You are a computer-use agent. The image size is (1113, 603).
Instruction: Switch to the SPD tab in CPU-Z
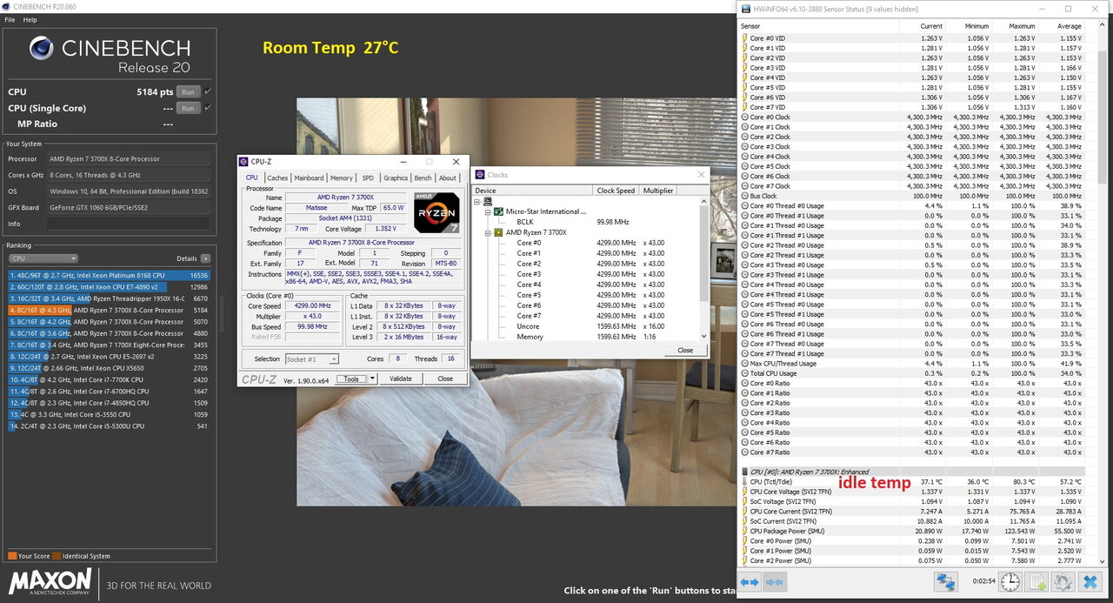click(x=368, y=178)
